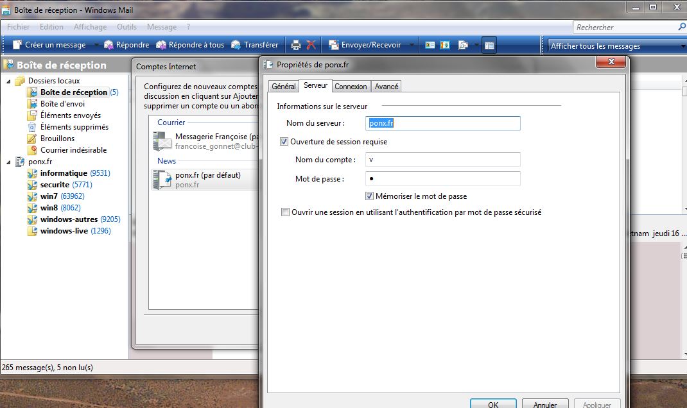
Task: Click the printer icon
Action: click(x=296, y=45)
